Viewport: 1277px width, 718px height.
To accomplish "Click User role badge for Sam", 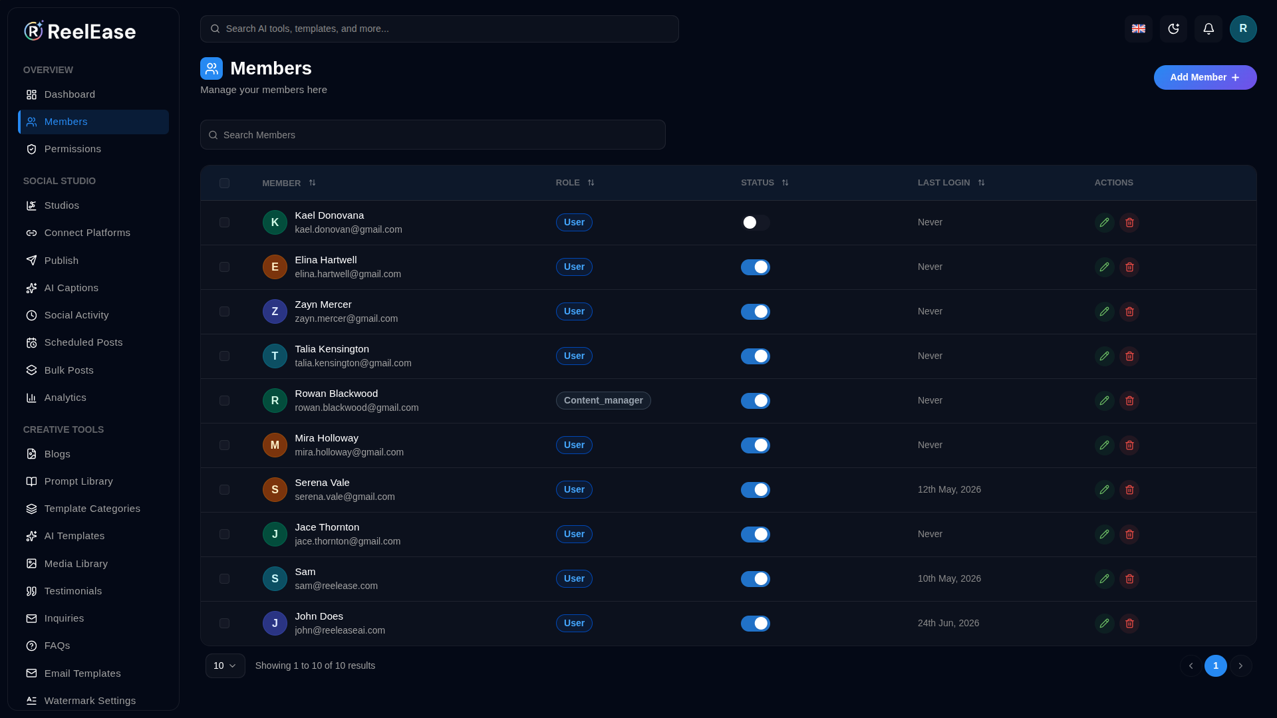I will [x=574, y=579].
